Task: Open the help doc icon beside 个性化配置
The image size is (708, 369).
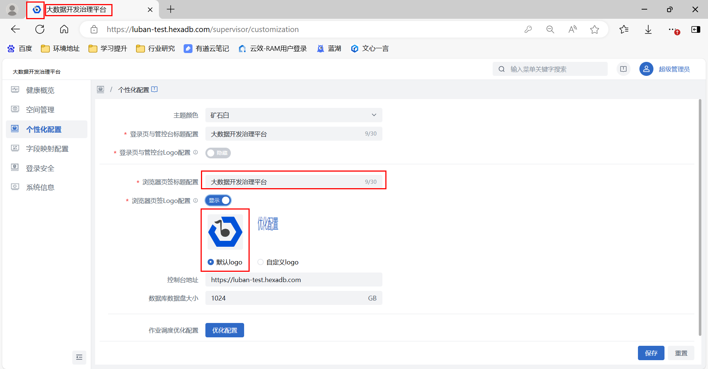Action: pyautogui.click(x=155, y=89)
